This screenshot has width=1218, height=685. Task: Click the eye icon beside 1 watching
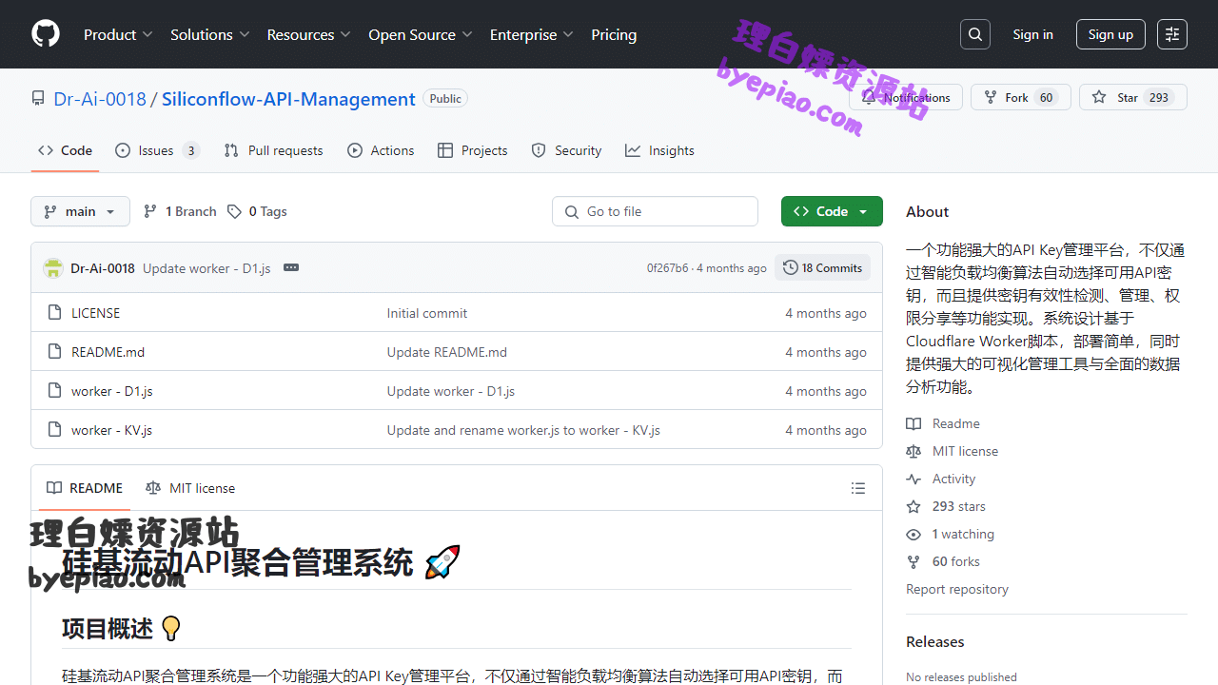point(913,534)
